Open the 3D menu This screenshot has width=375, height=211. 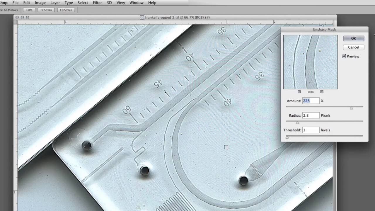point(109,3)
